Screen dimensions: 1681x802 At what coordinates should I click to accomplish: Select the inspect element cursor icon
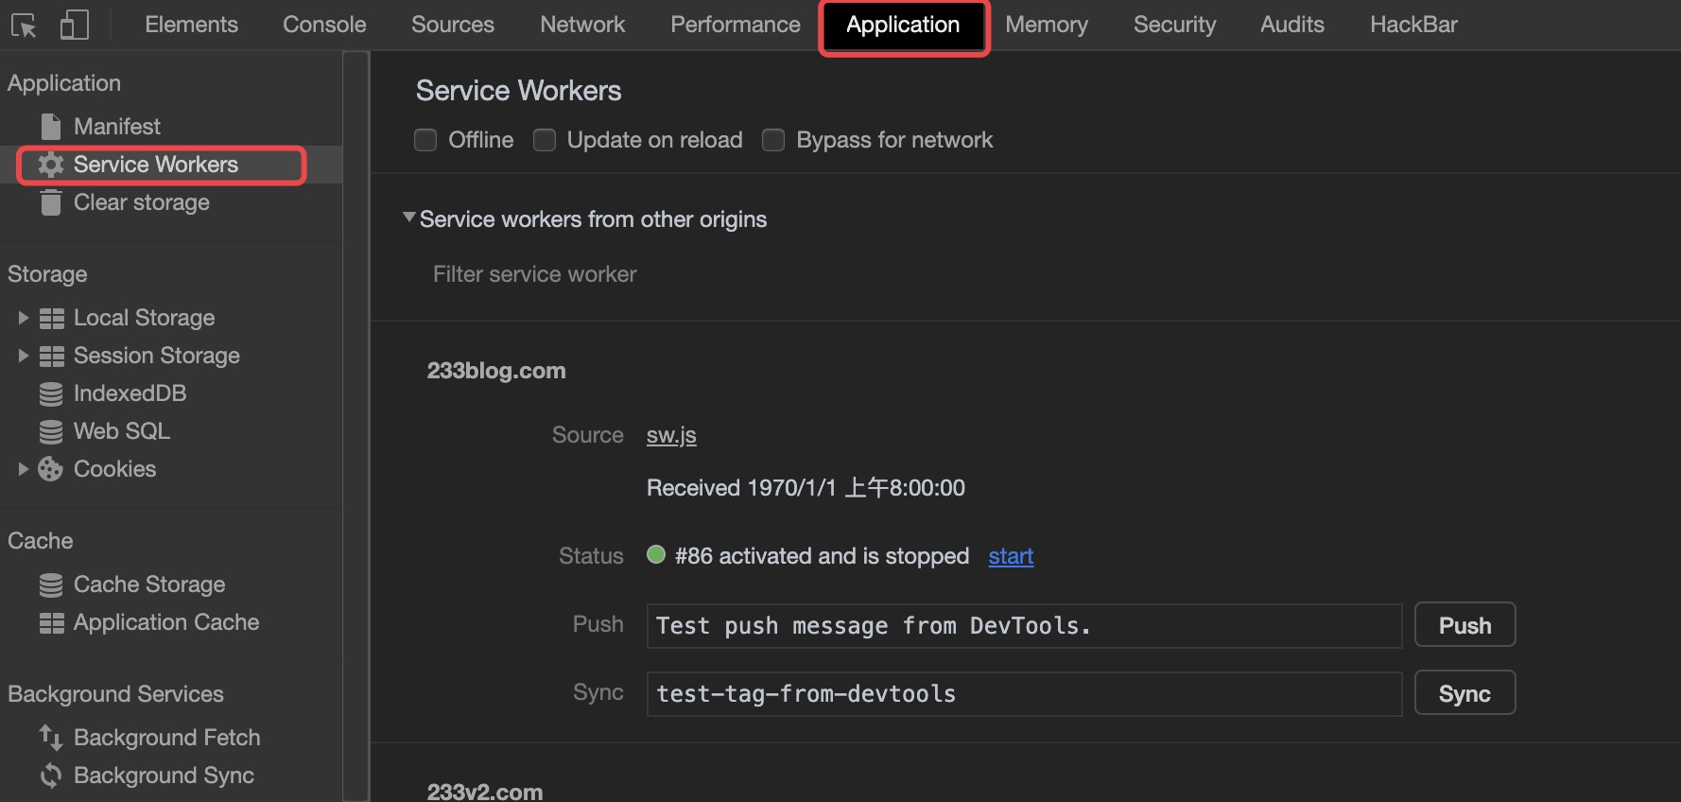pyautogui.click(x=24, y=25)
